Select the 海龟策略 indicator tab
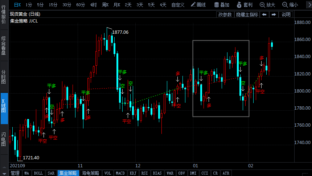Image resolution: width=312 pixels, height=176 pixels. point(90,173)
